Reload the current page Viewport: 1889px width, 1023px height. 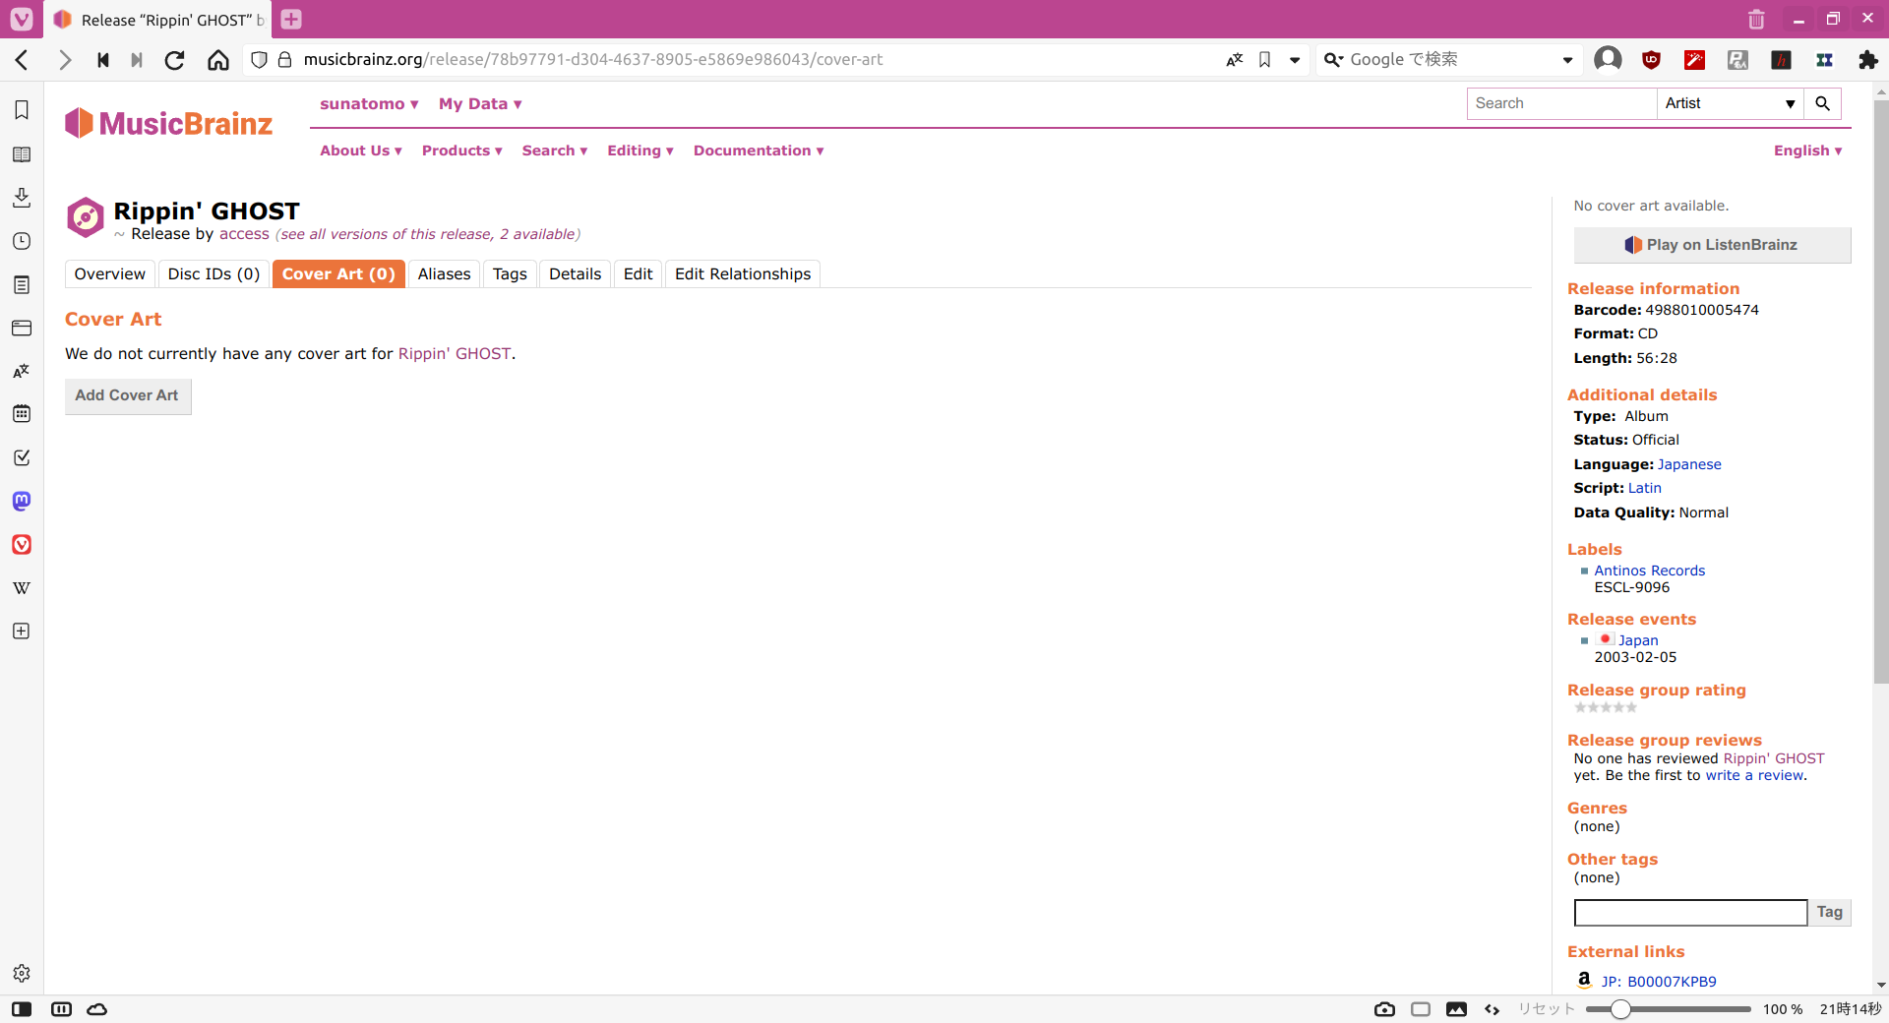[x=175, y=60]
